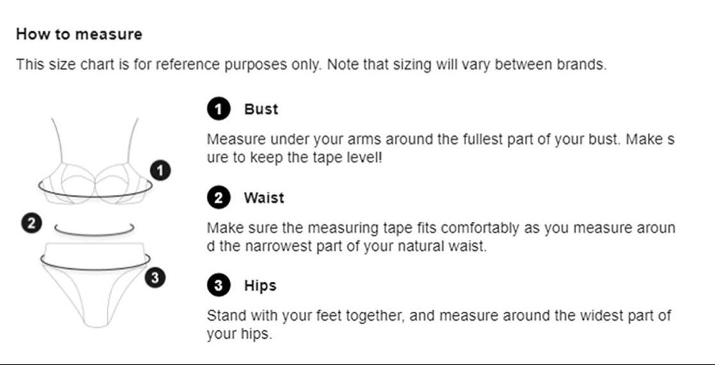Viewport: 715px width, 365px height.
Task: Click the Waist heading text
Action: 264,198
